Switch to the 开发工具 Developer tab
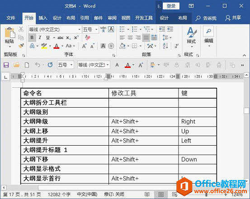 (x=144, y=18)
